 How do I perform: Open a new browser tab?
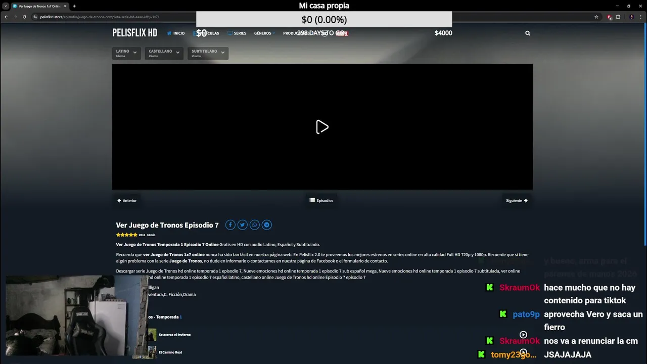(74, 6)
